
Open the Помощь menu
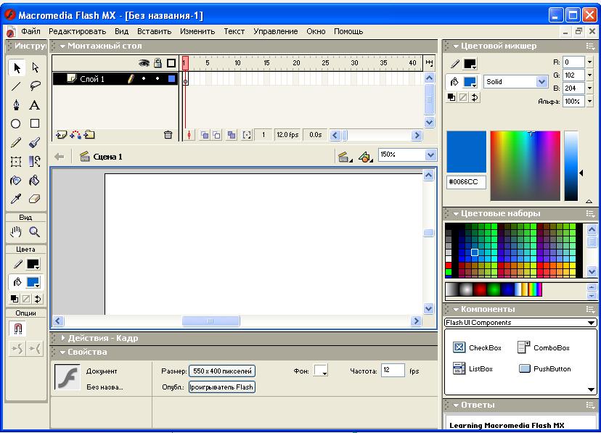pos(348,31)
